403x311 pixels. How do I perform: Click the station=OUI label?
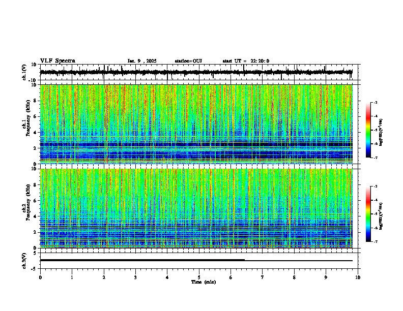pos(188,61)
